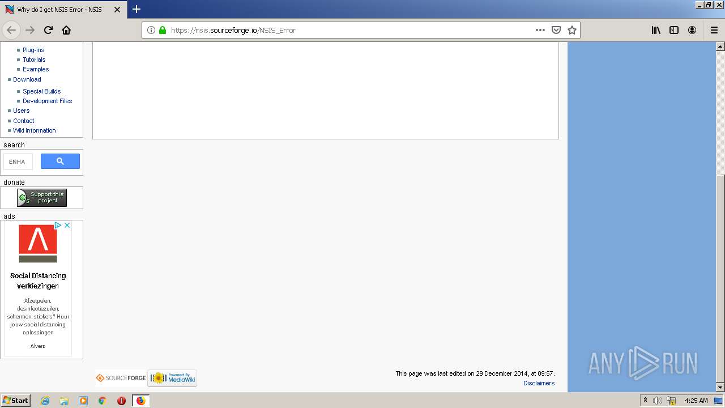Save the page to Pocket

point(556,30)
